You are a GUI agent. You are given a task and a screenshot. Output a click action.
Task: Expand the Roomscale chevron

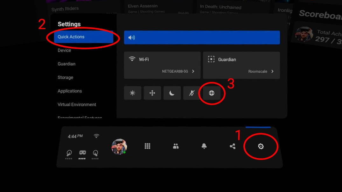click(272, 71)
